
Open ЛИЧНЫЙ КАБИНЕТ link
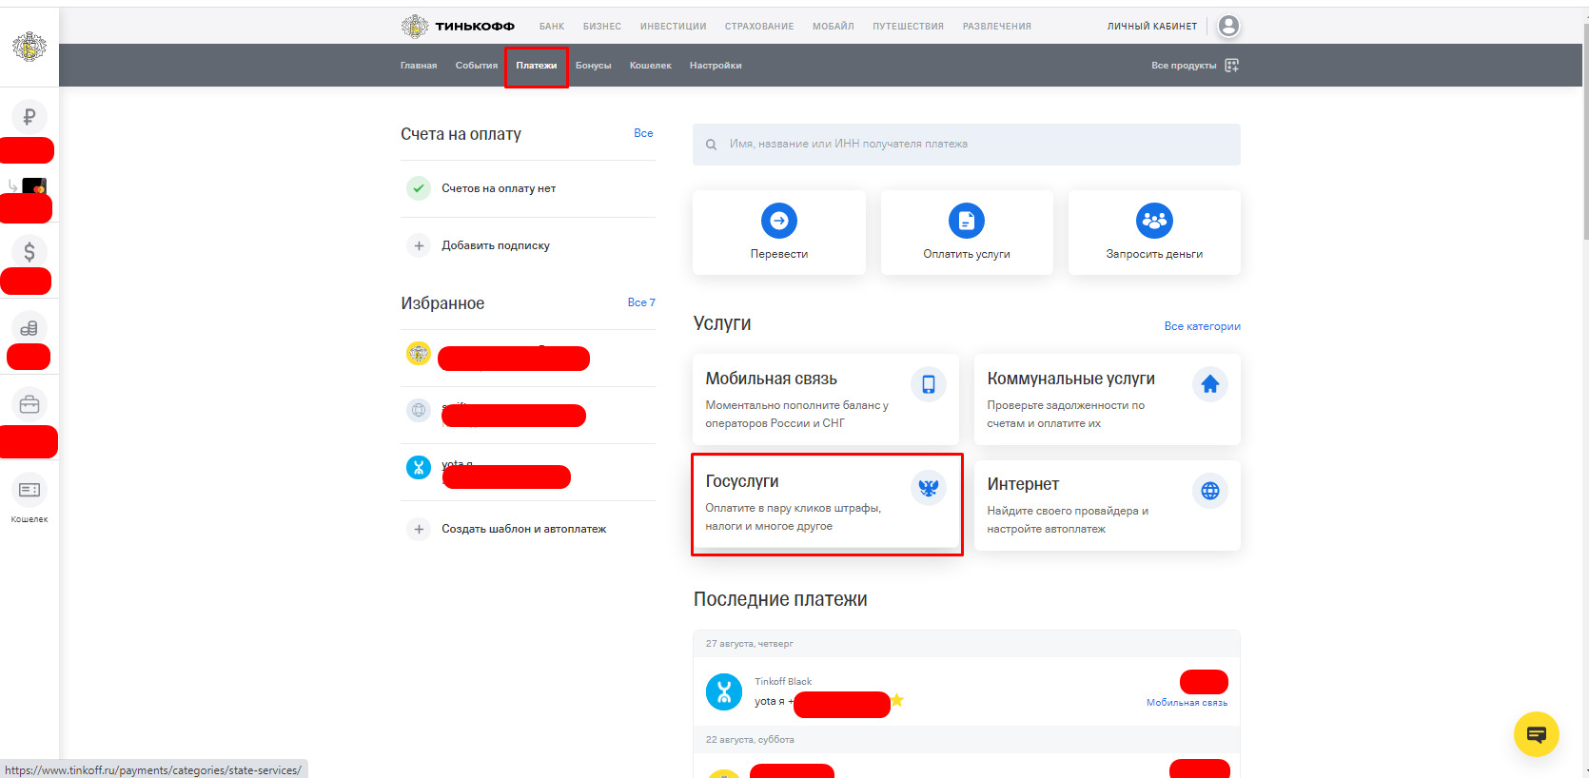click(1152, 27)
